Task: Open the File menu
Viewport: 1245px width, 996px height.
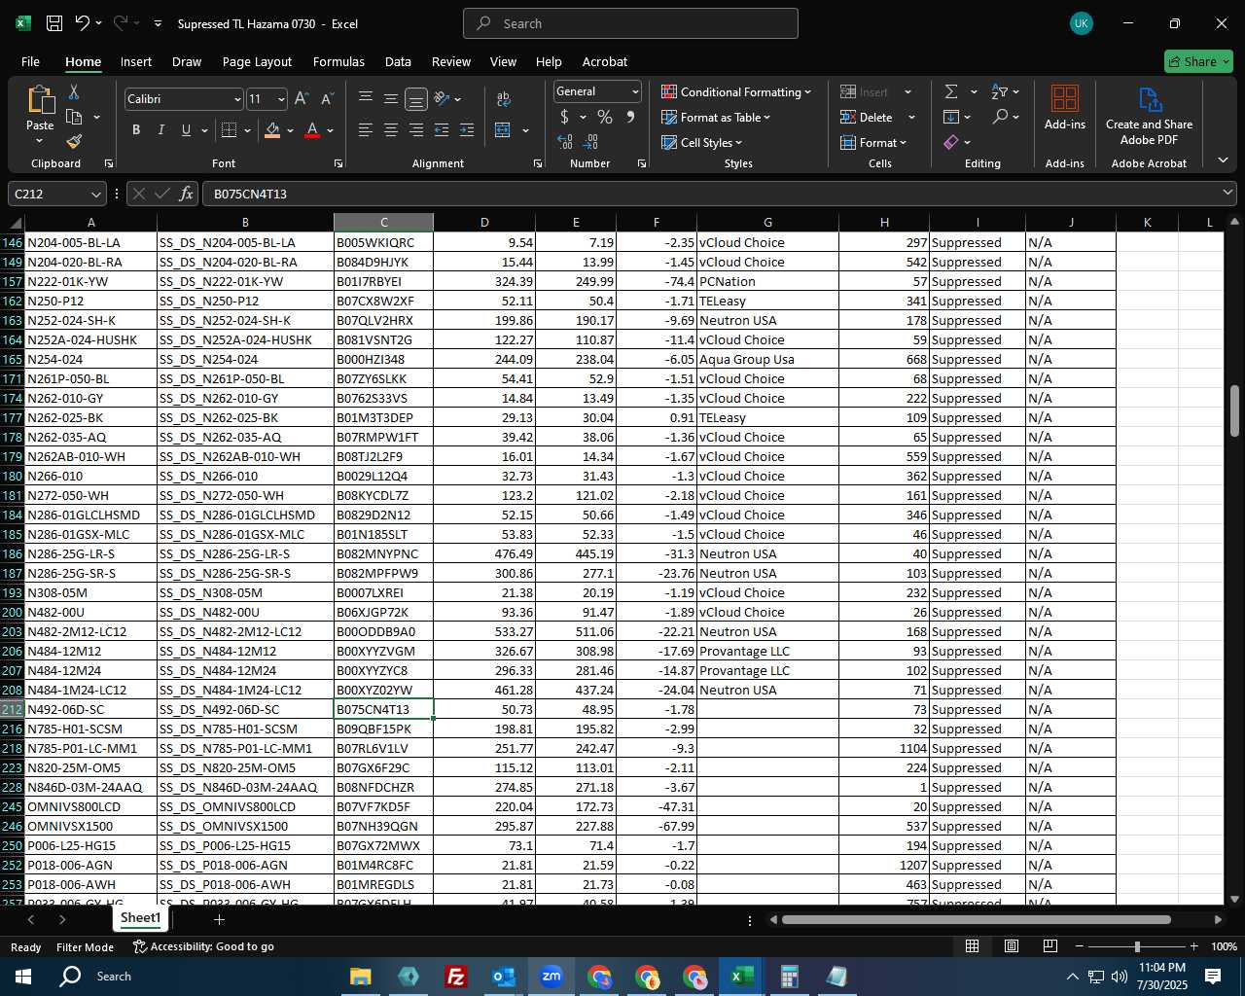Action: pyautogui.click(x=30, y=61)
